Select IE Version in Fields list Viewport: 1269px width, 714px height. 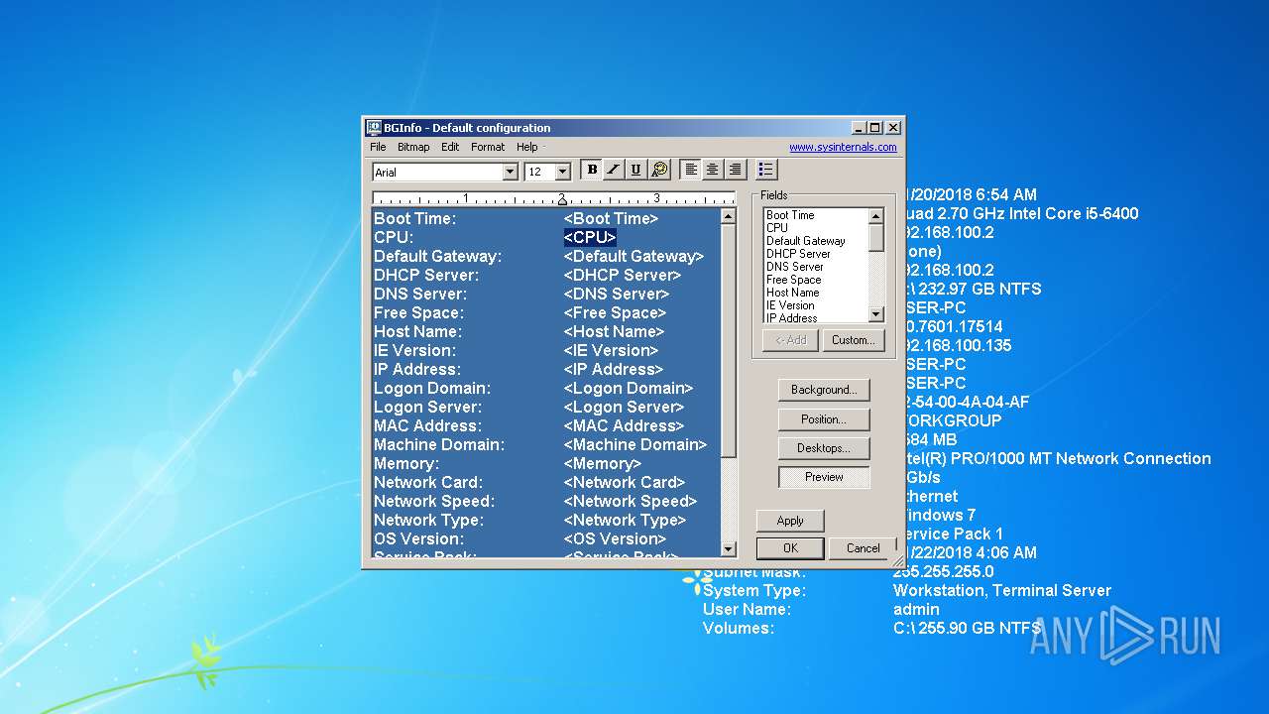[790, 305]
